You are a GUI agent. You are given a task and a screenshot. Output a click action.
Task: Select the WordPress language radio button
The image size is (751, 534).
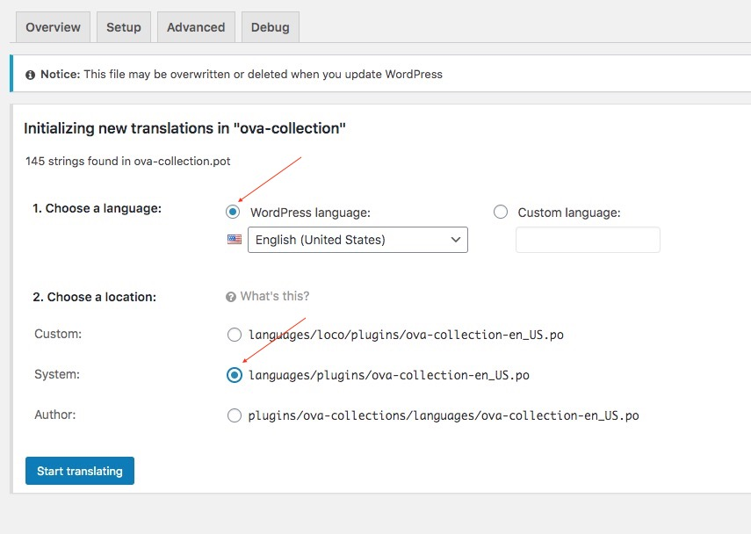(x=233, y=212)
